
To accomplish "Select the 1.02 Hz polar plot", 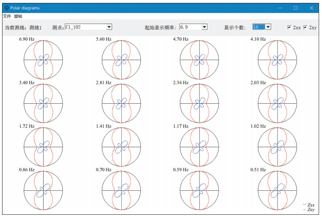I will pyautogui.click(x=278, y=147).
